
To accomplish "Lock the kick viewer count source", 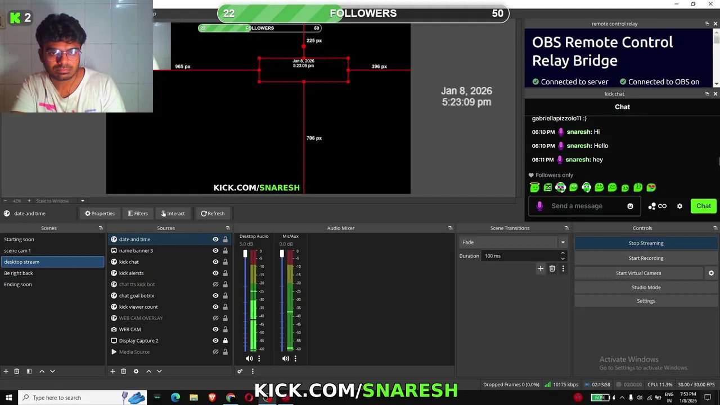I will 226,307.
